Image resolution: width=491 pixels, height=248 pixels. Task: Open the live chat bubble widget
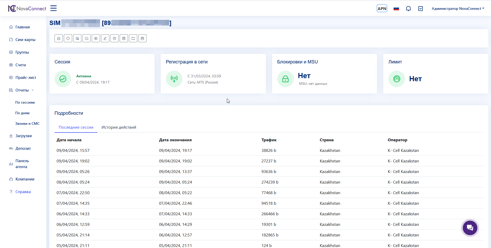tap(470, 228)
